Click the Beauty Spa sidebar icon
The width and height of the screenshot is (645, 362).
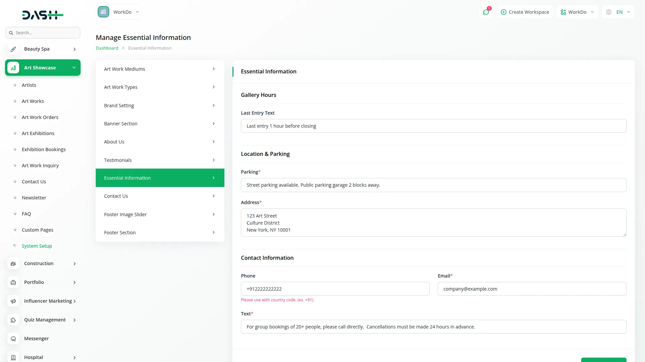tap(13, 49)
